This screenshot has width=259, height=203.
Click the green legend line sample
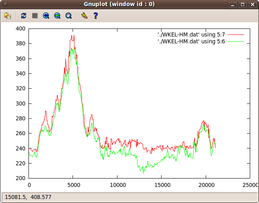[236, 41]
